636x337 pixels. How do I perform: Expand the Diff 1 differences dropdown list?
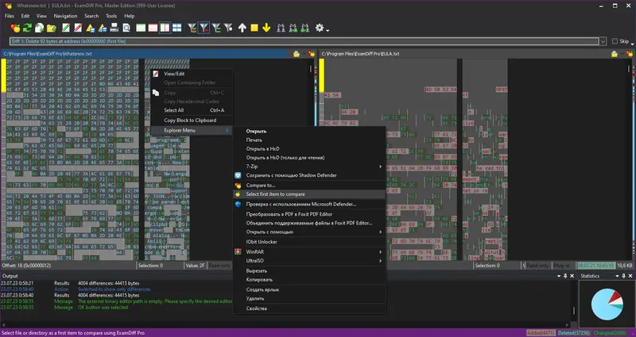tap(603, 41)
